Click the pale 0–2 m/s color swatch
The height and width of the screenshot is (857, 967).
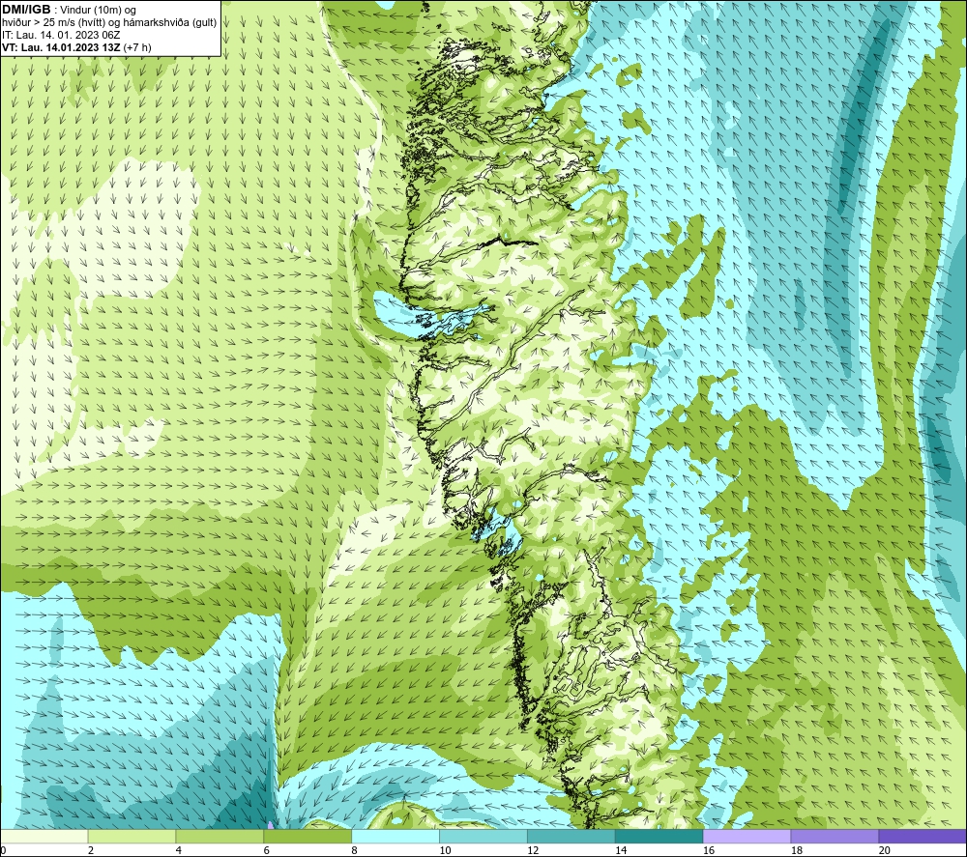click(x=44, y=836)
